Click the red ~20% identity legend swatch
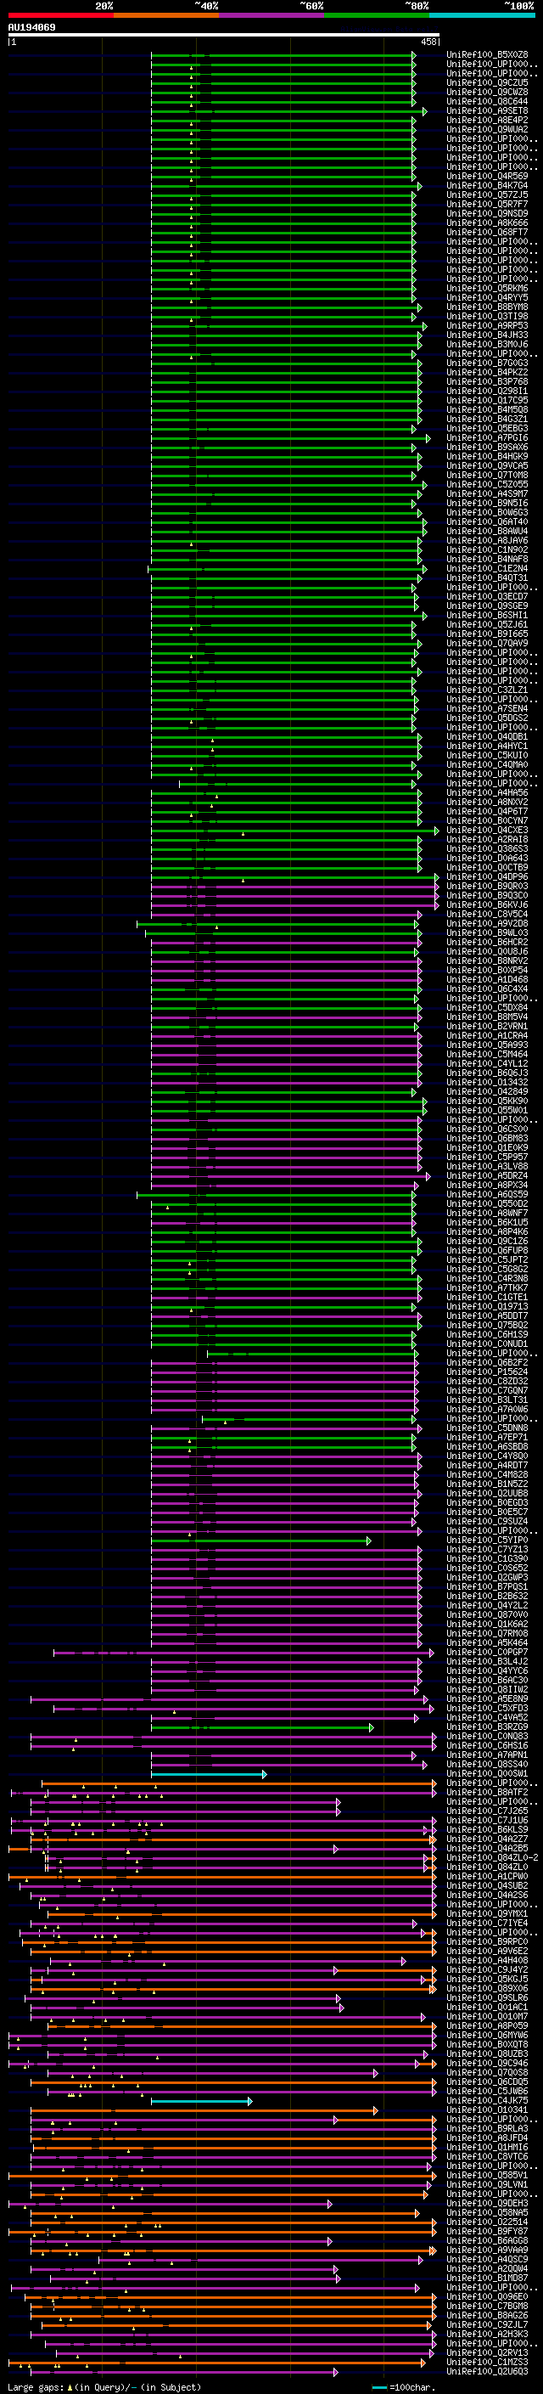The width and height of the screenshot is (543, 2394). pyautogui.click(x=60, y=15)
